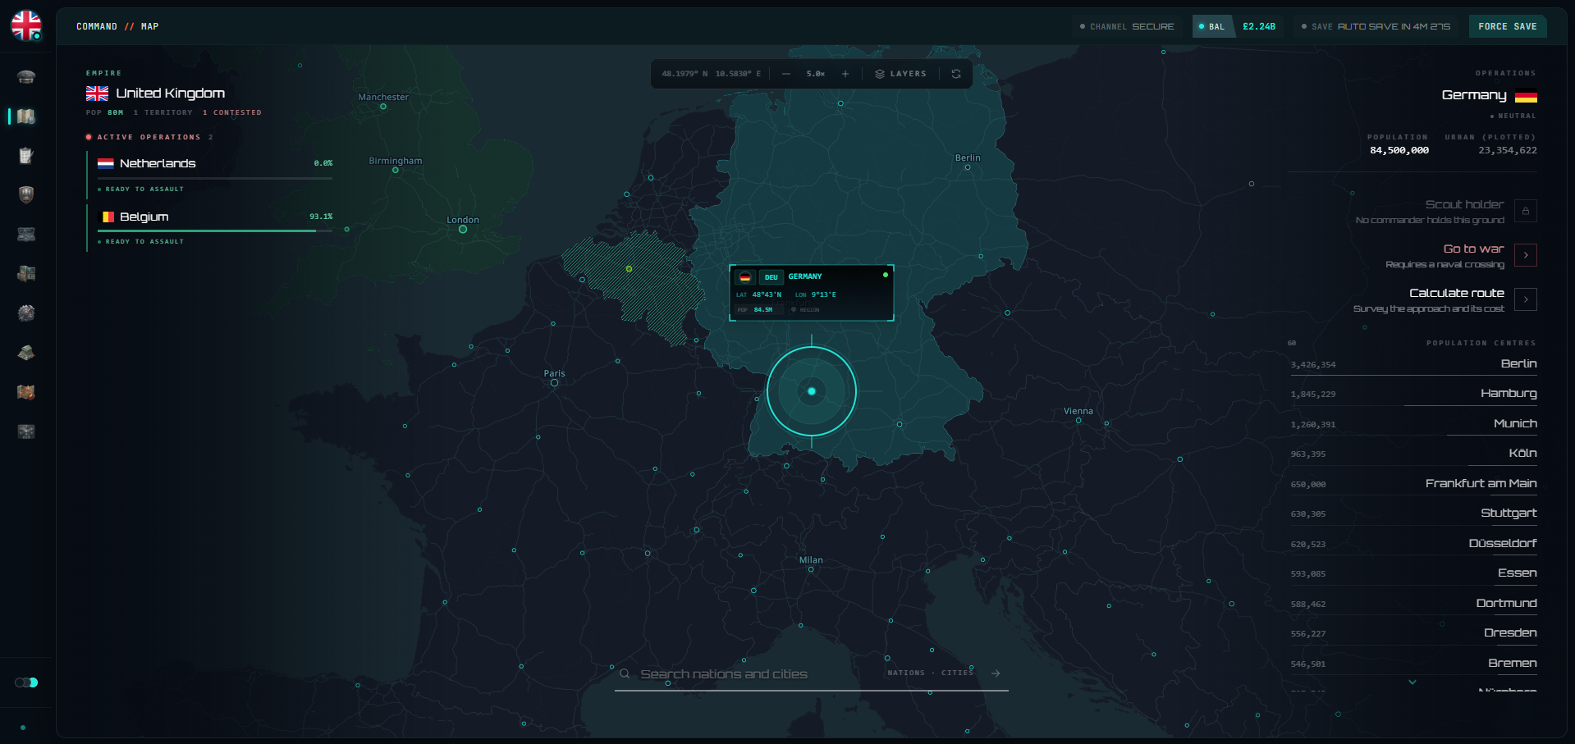Submit search with the arrow icon
This screenshot has height=744, width=1575.
coord(996,673)
